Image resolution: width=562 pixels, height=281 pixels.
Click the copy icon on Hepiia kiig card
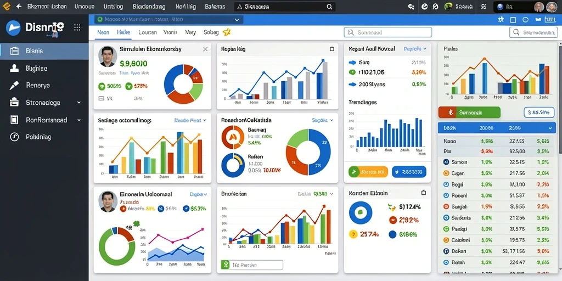coord(332,49)
